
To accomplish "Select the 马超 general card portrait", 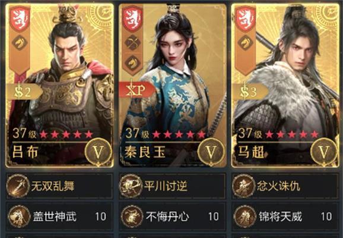I will pyautogui.click(x=285, y=86).
